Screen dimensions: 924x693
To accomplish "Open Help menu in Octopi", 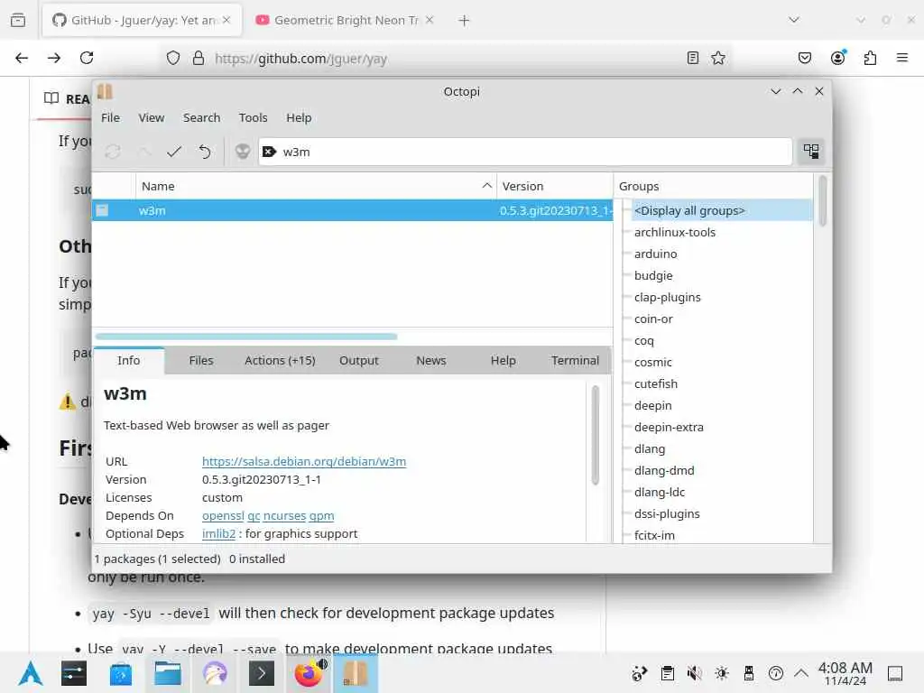I will 299,118.
